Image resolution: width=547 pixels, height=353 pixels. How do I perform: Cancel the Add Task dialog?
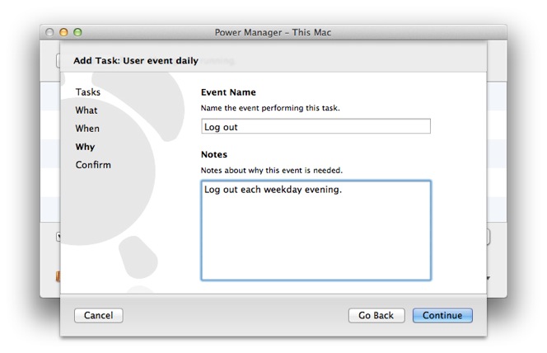(98, 315)
